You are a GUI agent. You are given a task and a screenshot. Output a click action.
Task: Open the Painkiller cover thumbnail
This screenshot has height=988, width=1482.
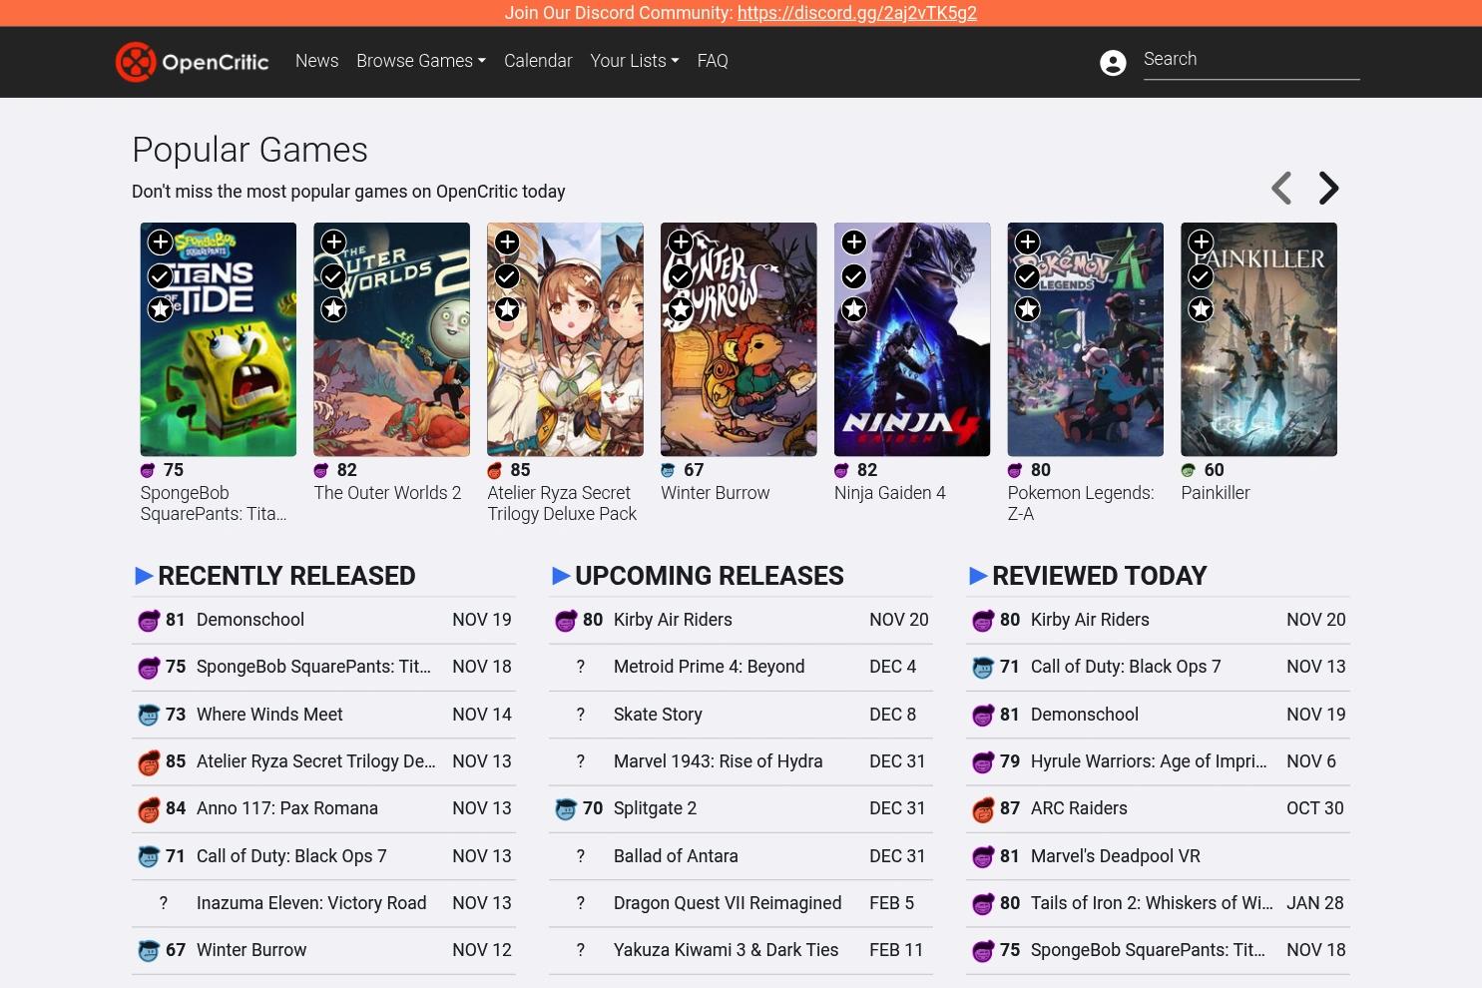point(1258,339)
